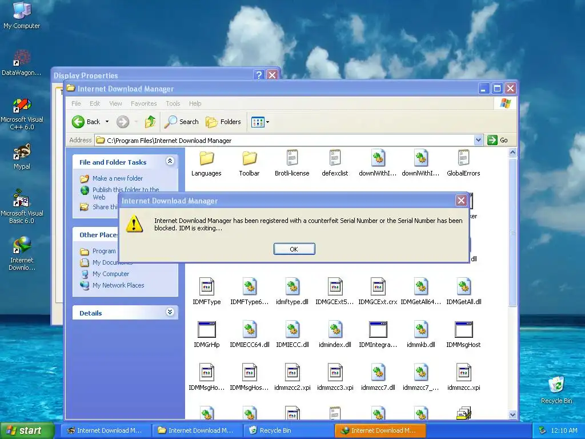This screenshot has width=585, height=439.
Task: Open the File menu
Action: [x=76, y=103]
